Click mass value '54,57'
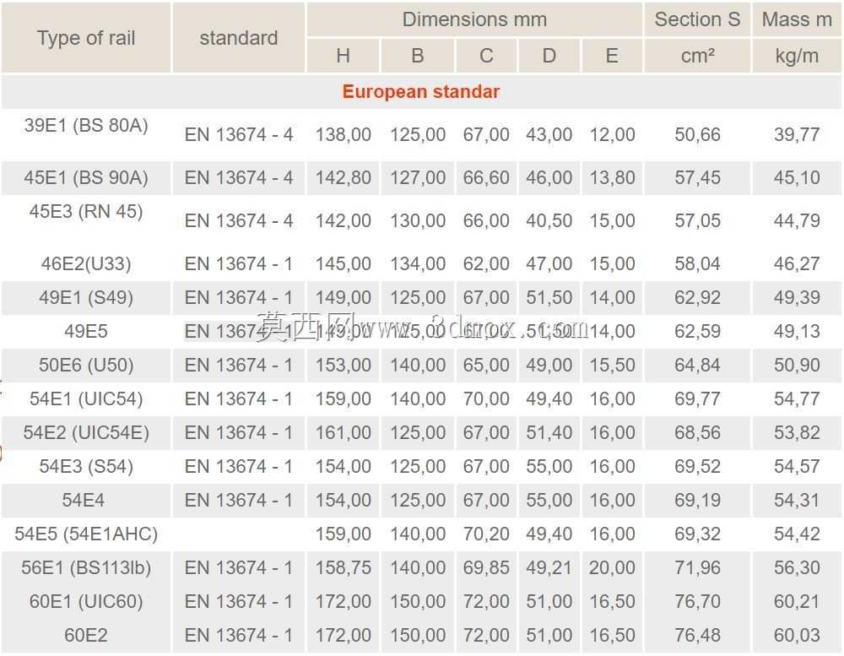Viewport: 844px width, 656px height. click(x=797, y=466)
